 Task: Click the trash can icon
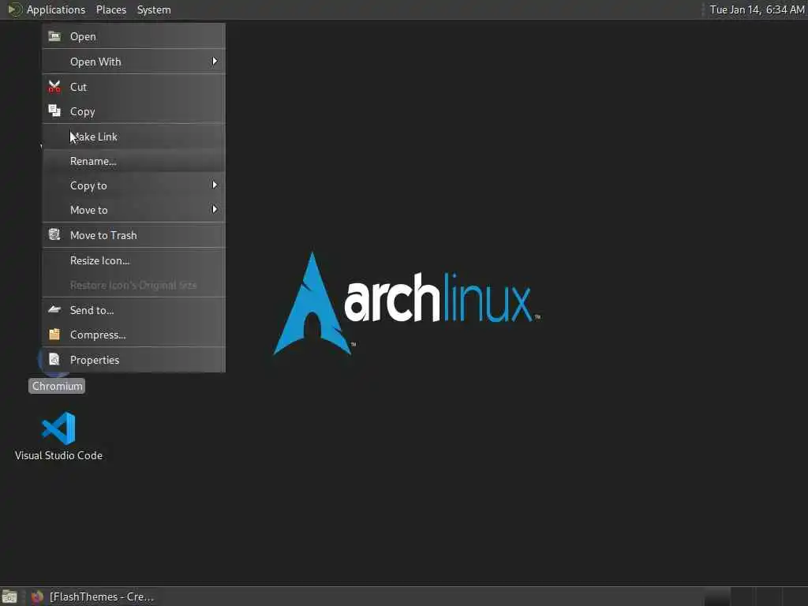pyautogui.click(x=54, y=235)
